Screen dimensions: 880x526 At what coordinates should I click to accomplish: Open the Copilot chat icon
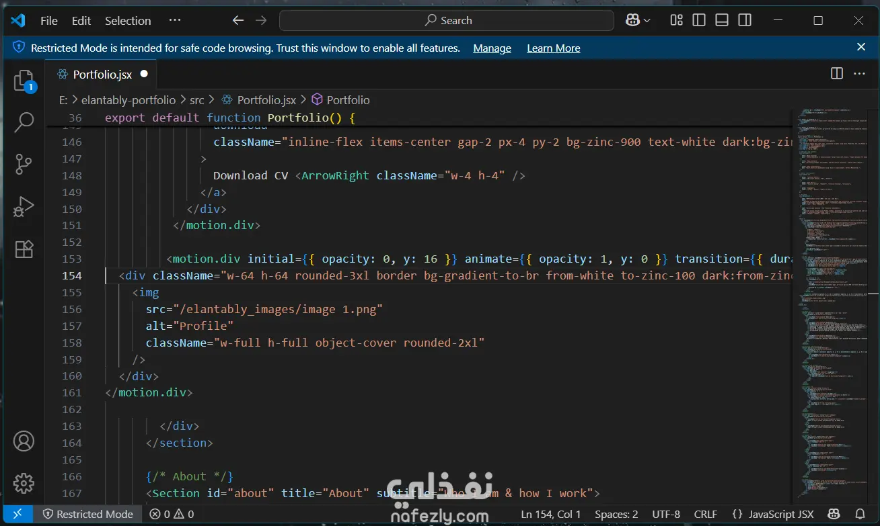pyautogui.click(x=632, y=20)
